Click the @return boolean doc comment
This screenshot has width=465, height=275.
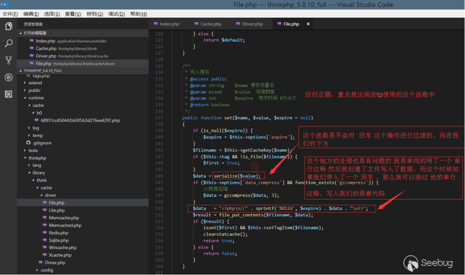210,105
